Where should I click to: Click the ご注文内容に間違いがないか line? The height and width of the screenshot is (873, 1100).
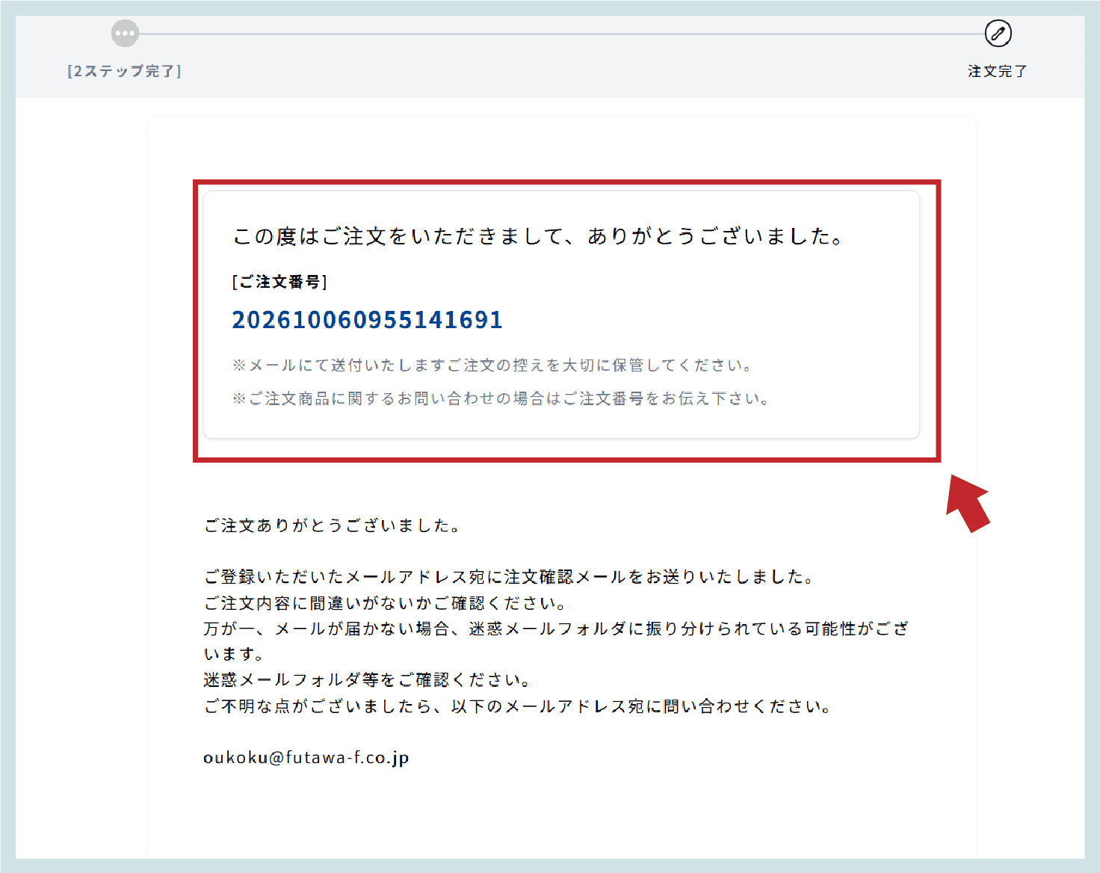click(385, 603)
